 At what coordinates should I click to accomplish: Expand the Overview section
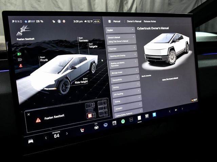tap(122, 48)
